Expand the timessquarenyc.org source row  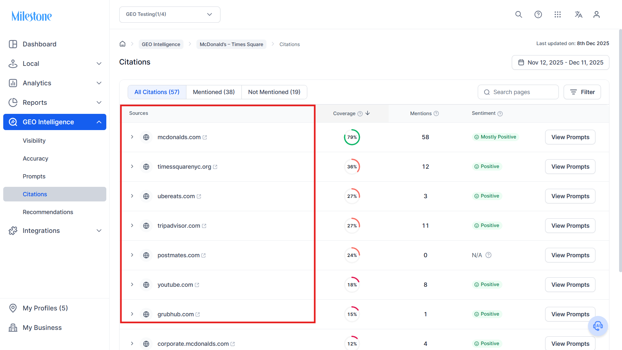click(132, 166)
